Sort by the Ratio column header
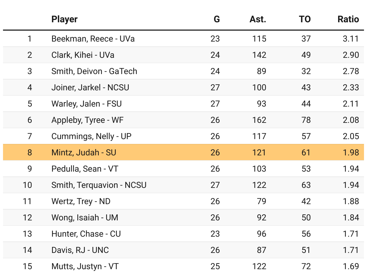 pyautogui.click(x=348, y=19)
